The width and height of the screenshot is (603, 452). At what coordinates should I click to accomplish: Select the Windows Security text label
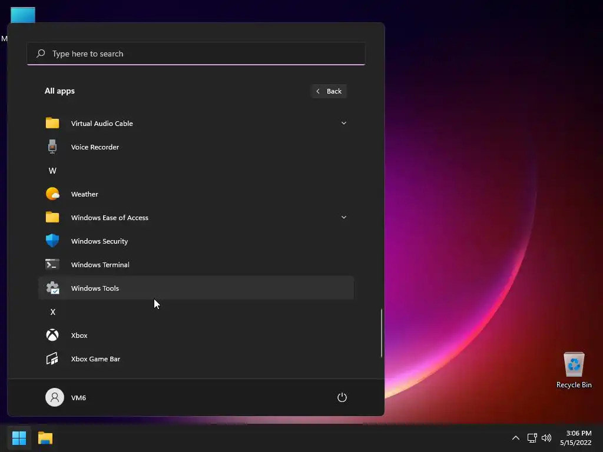coord(100,241)
